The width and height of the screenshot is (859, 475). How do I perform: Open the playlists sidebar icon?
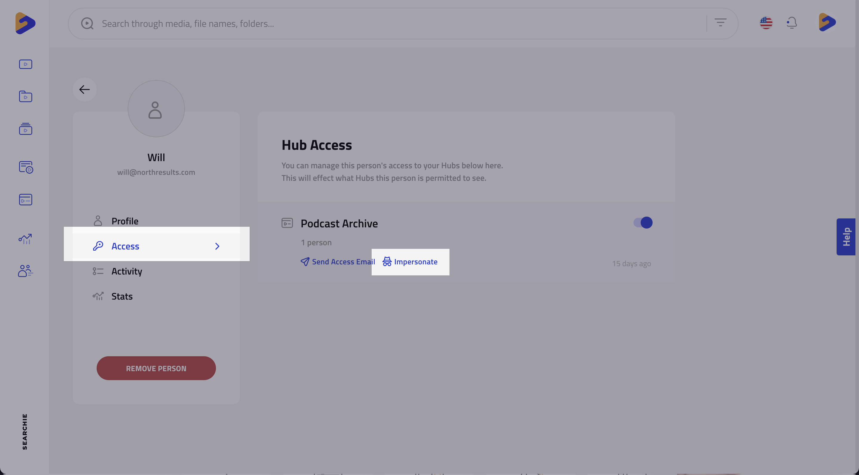[x=25, y=129]
